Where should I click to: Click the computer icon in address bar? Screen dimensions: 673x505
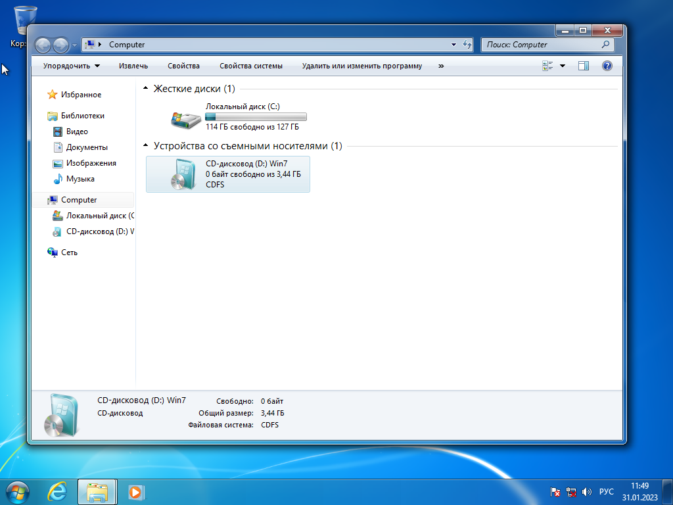89,44
